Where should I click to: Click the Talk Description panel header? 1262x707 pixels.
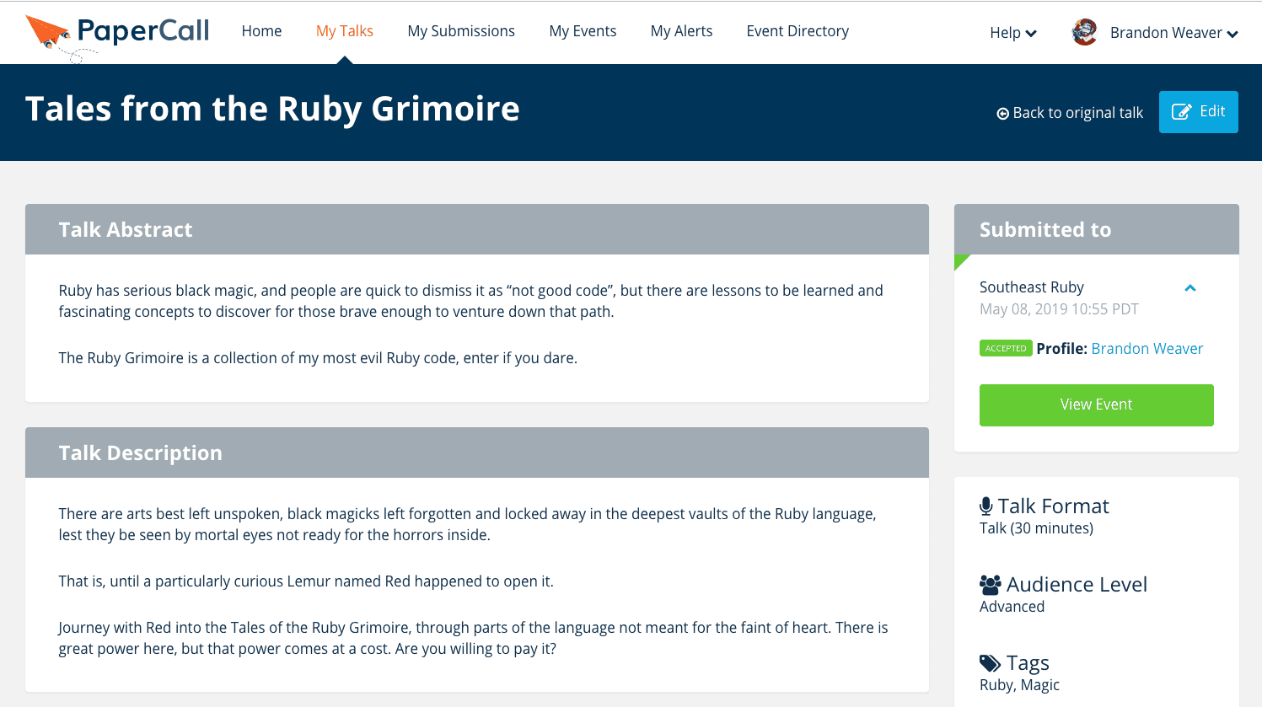coord(477,453)
